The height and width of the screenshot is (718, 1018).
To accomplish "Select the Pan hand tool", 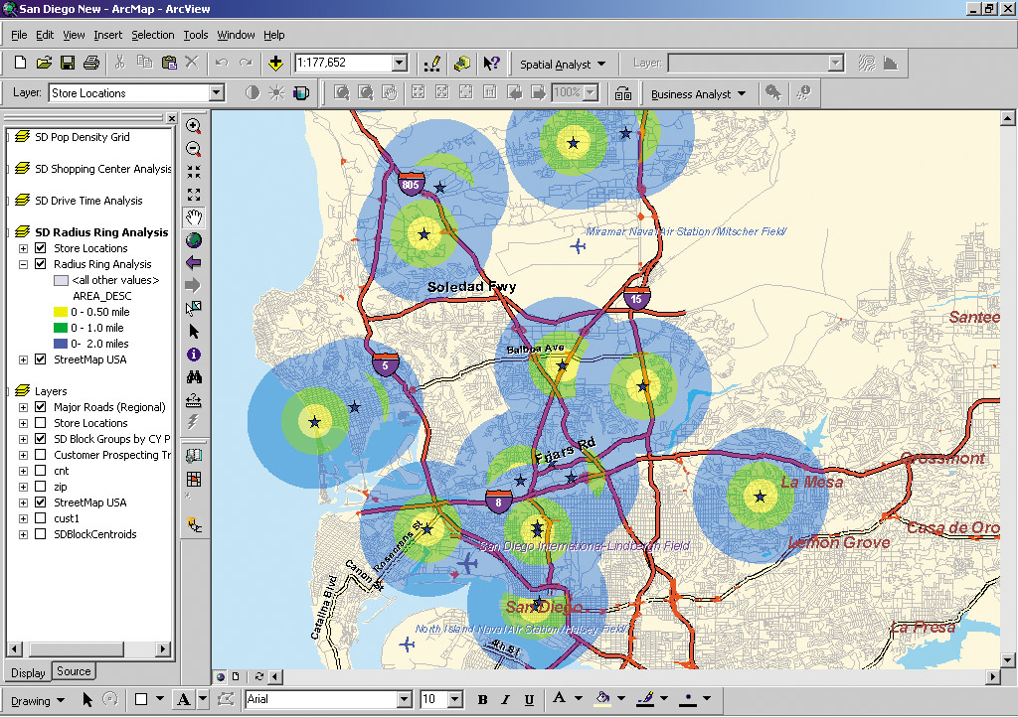I will point(194,217).
